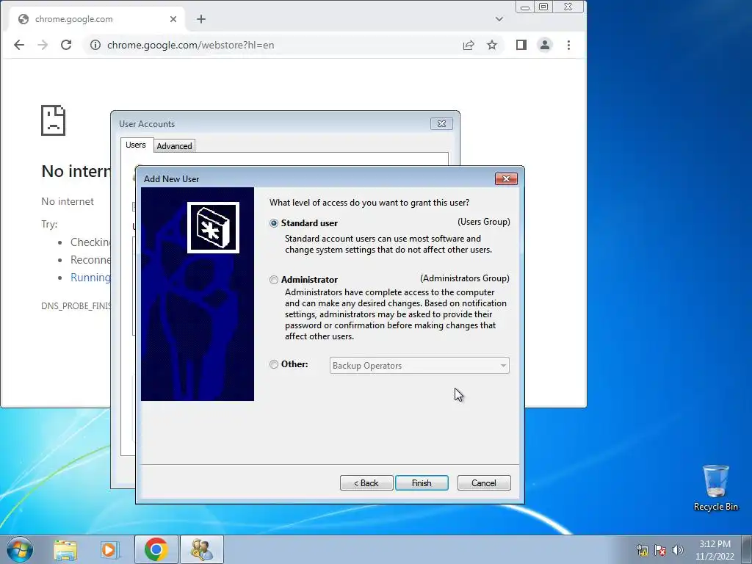Close the Add New User dialog

point(506,179)
